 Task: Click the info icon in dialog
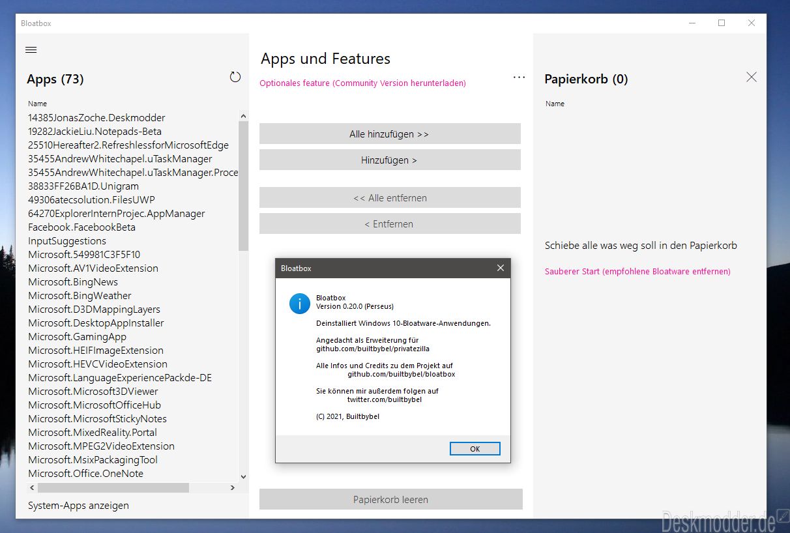pos(300,303)
